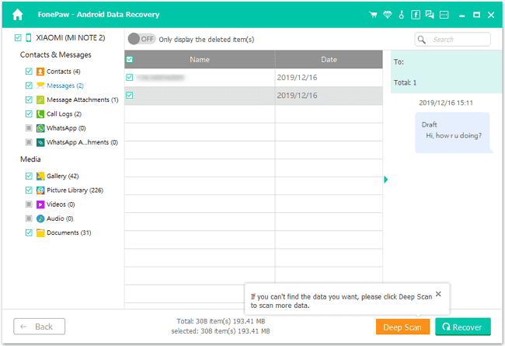Image resolution: width=505 pixels, height=346 pixels.
Task: Click the Gallery category icon
Action: [40, 176]
